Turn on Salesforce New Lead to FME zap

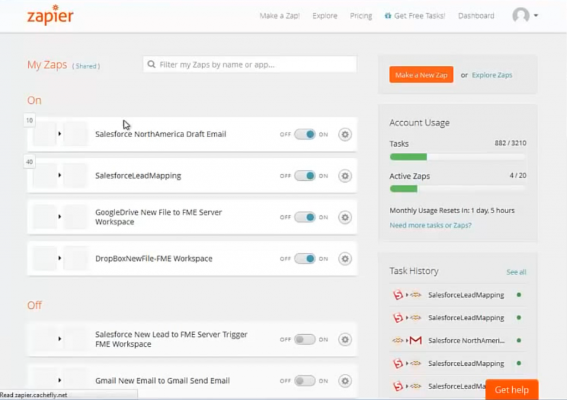pyautogui.click(x=305, y=339)
